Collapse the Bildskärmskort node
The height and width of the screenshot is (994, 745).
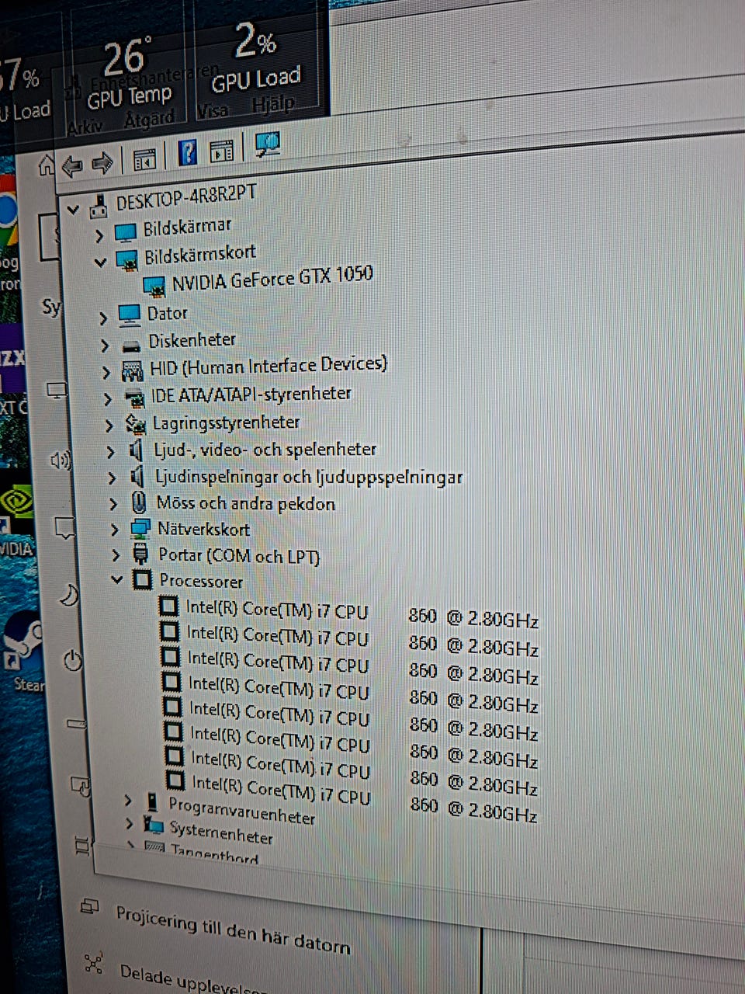click(100, 262)
